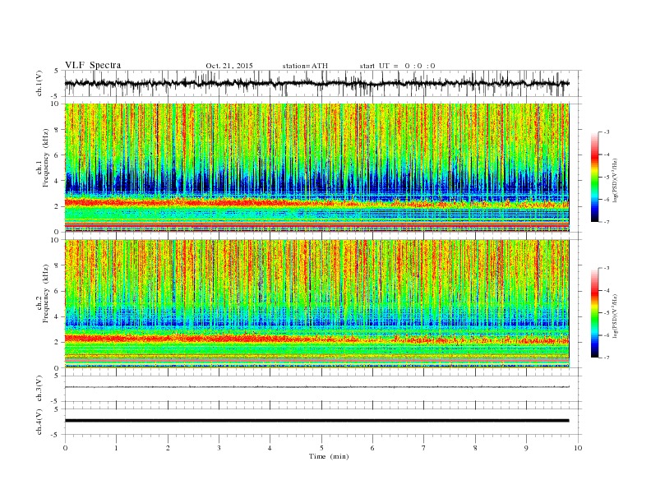Click time-axis tick label "3"

[219, 448]
